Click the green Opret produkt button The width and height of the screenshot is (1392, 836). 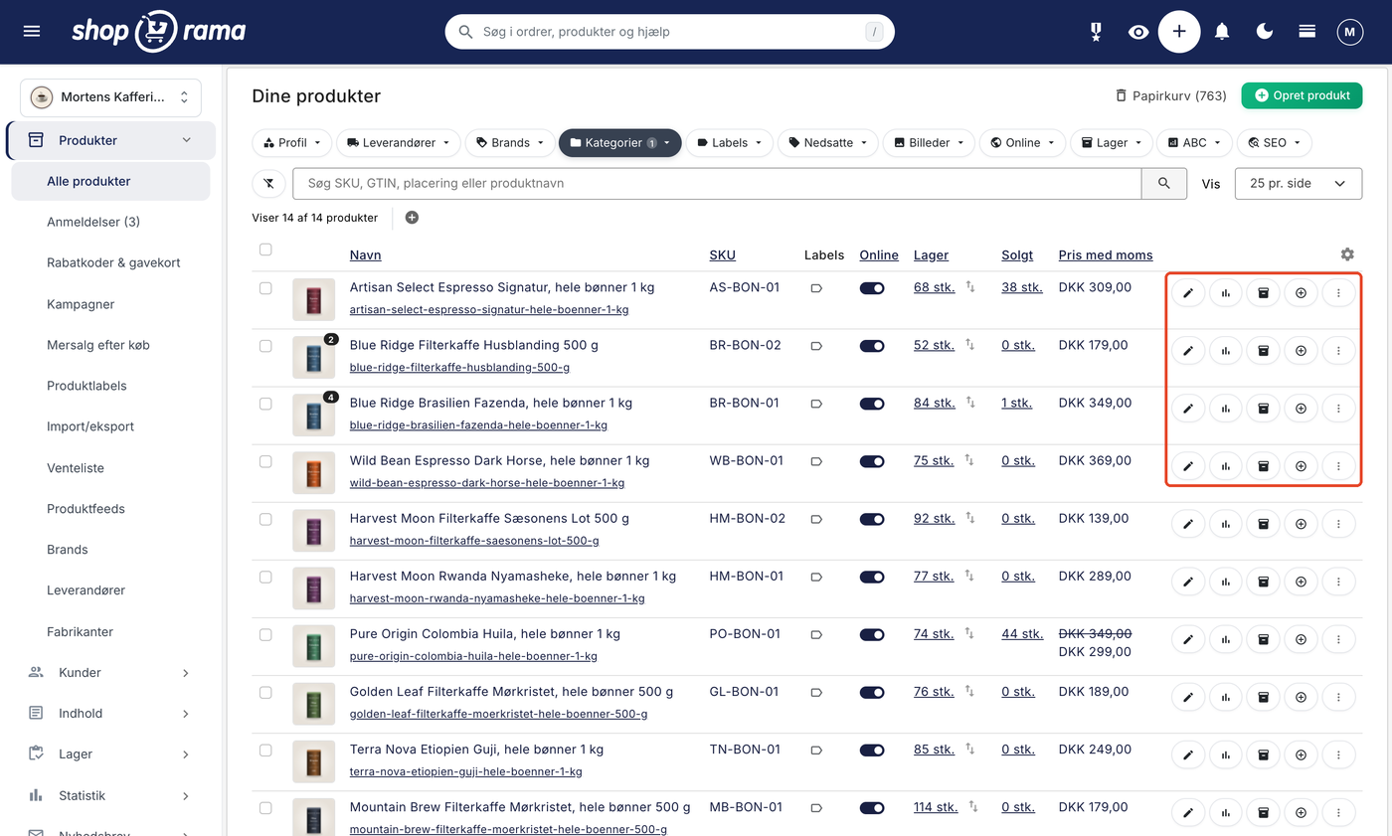click(x=1302, y=95)
